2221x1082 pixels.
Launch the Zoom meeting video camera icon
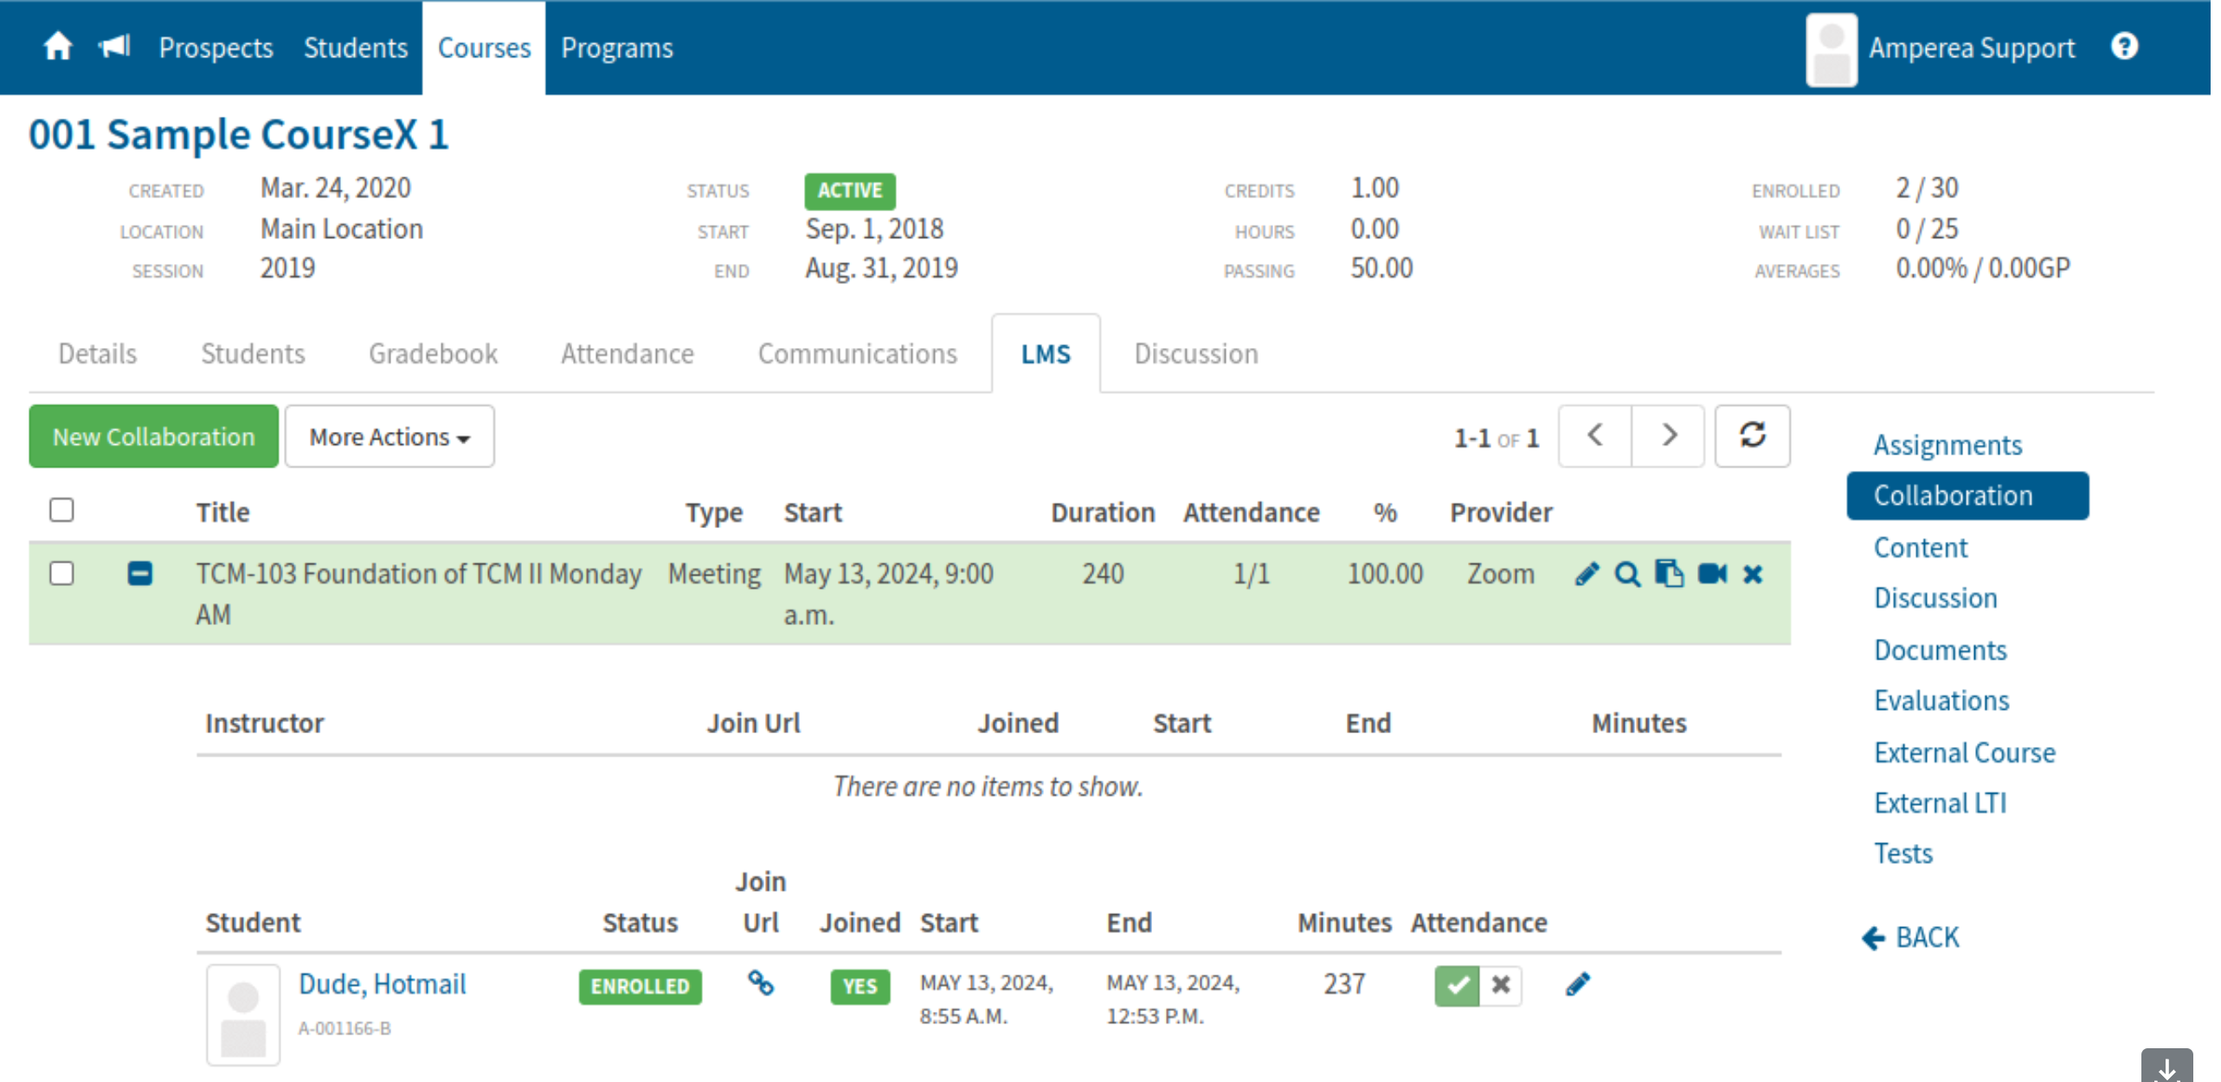click(x=1711, y=574)
